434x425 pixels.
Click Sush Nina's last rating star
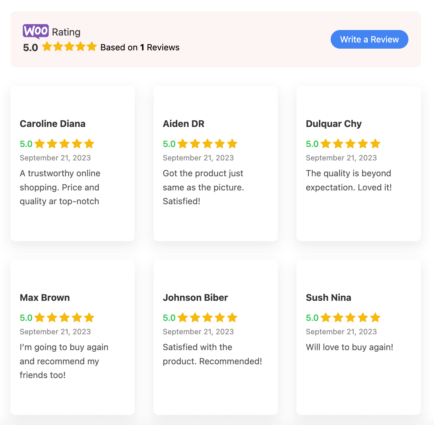375,317
